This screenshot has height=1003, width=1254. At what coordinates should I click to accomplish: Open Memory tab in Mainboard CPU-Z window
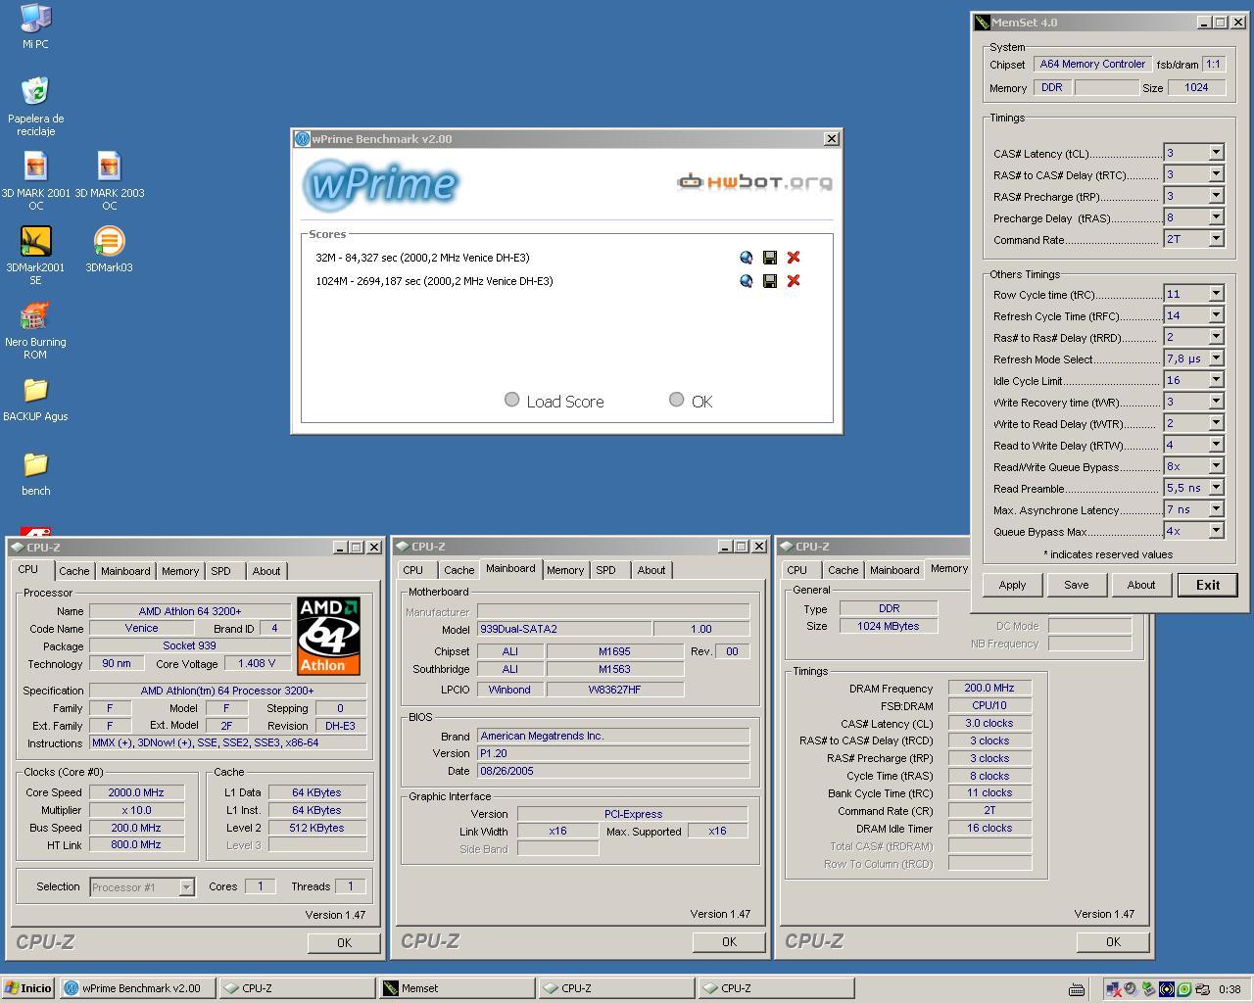[565, 570]
